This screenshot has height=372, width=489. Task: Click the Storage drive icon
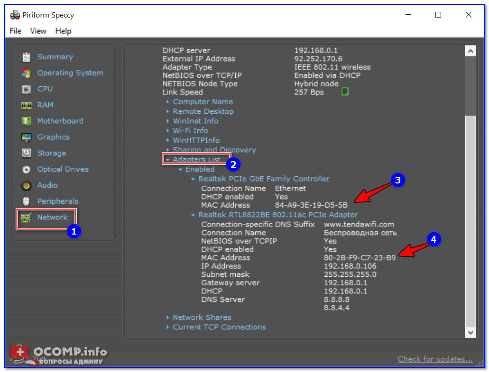coord(27,154)
